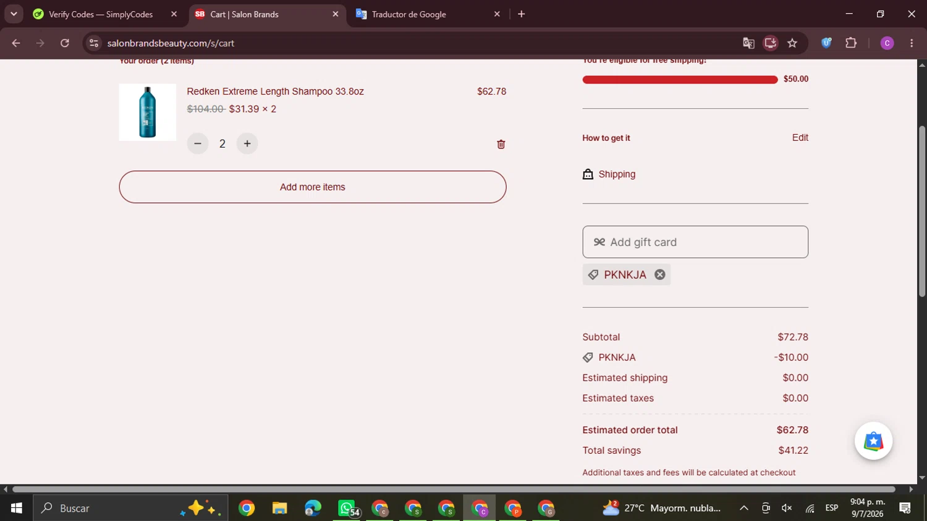Open a new browser tab
Viewport: 927px width, 521px height.
(x=522, y=14)
